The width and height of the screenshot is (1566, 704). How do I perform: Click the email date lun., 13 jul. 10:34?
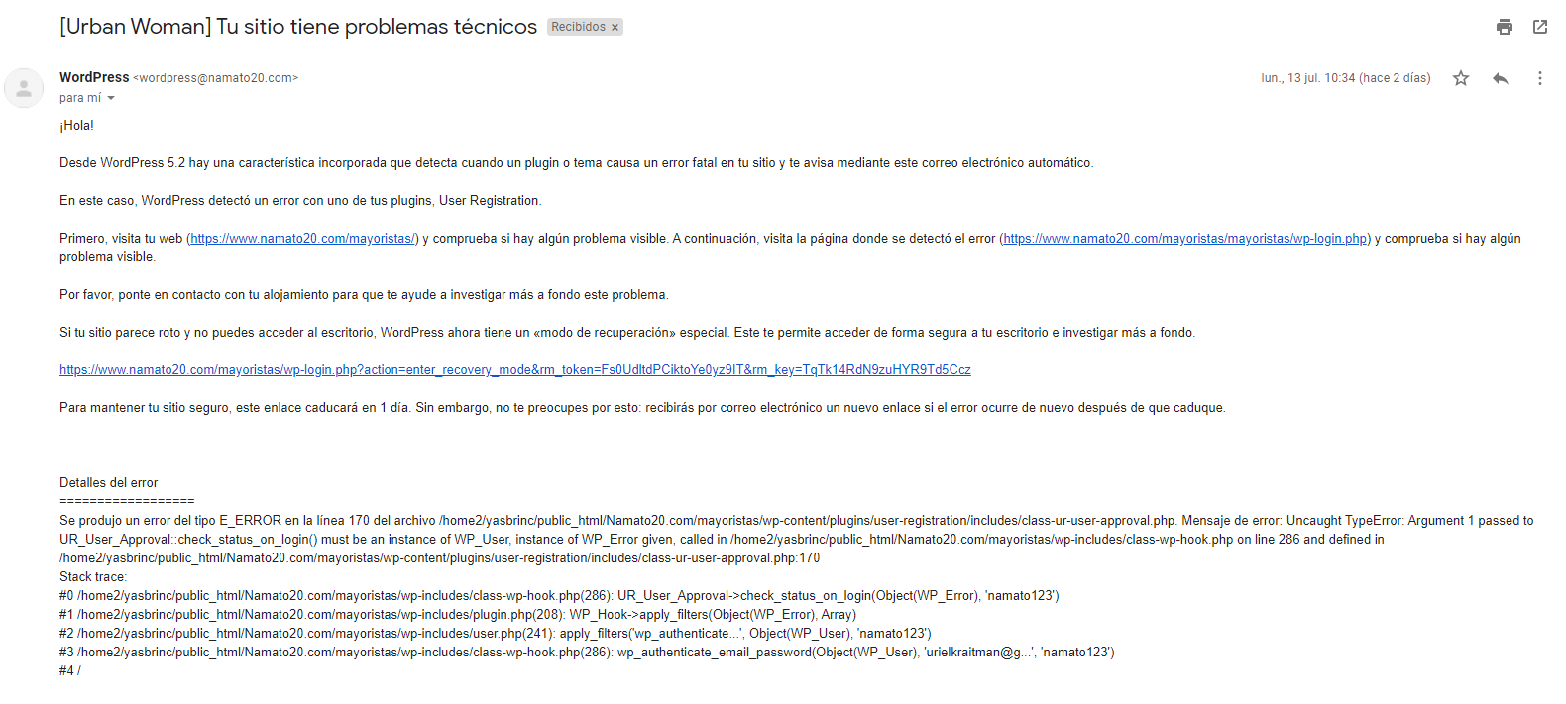[1346, 78]
